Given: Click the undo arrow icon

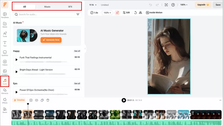Looking at the screenshot, I should click(150, 5).
